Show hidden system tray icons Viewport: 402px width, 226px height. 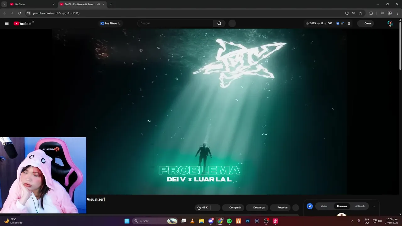pos(352,221)
